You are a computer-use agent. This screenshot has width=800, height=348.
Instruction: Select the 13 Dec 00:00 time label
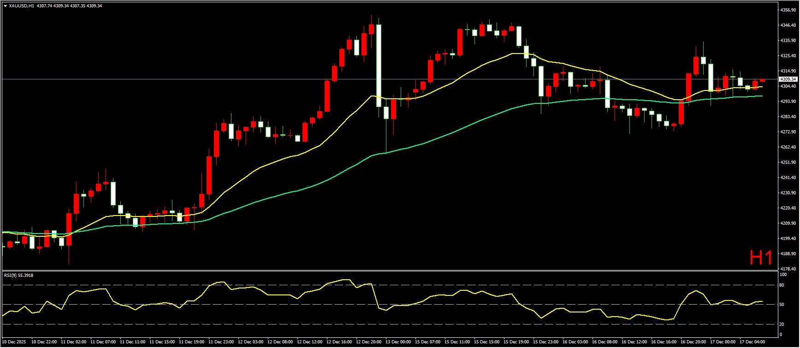click(398, 342)
